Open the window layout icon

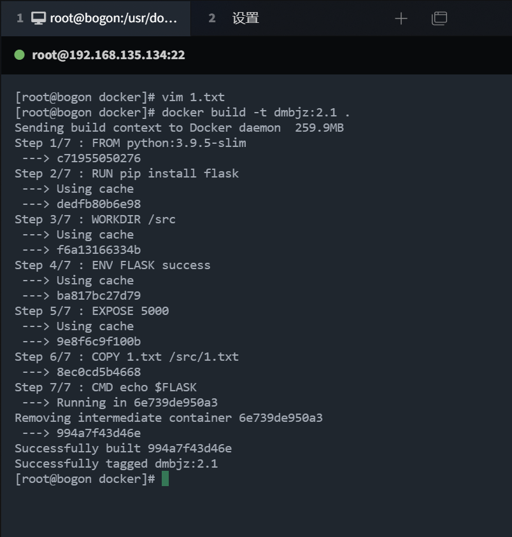439,18
